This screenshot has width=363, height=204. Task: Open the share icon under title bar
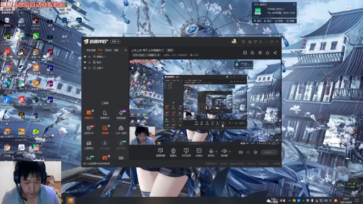pos(275,53)
